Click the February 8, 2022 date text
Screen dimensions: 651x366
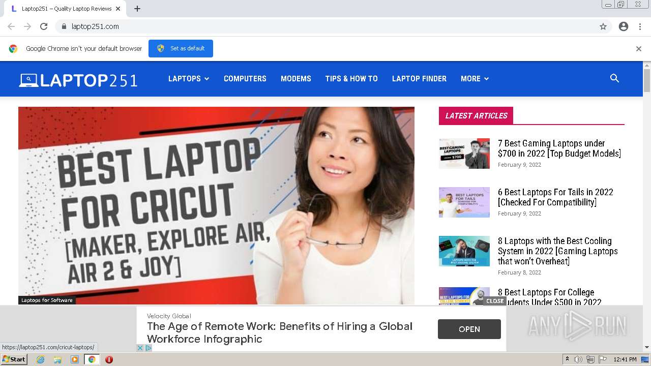pyautogui.click(x=519, y=272)
